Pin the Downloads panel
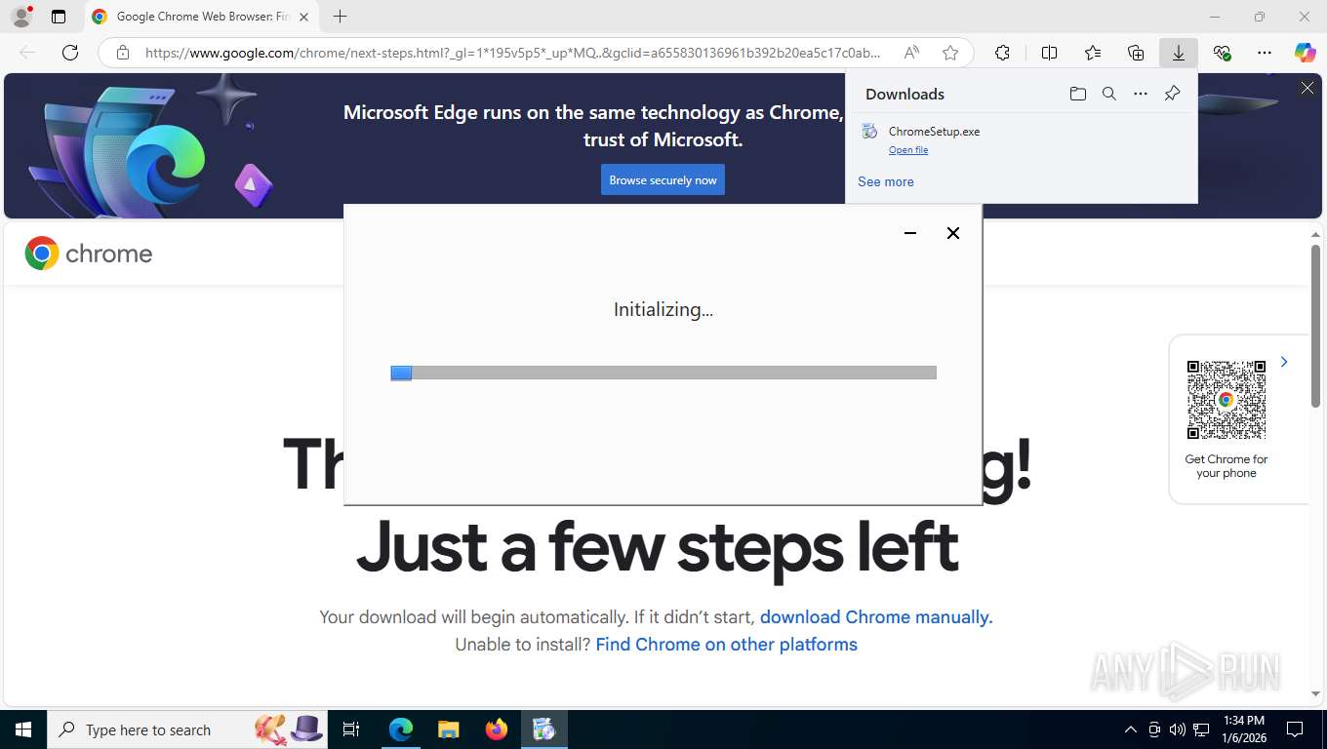1327x749 pixels. (1172, 94)
